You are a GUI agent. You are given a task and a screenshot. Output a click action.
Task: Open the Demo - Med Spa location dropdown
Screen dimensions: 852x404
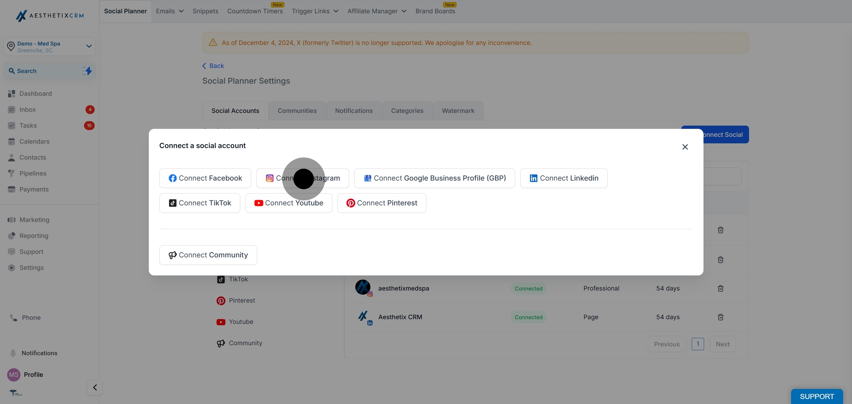[50, 47]
